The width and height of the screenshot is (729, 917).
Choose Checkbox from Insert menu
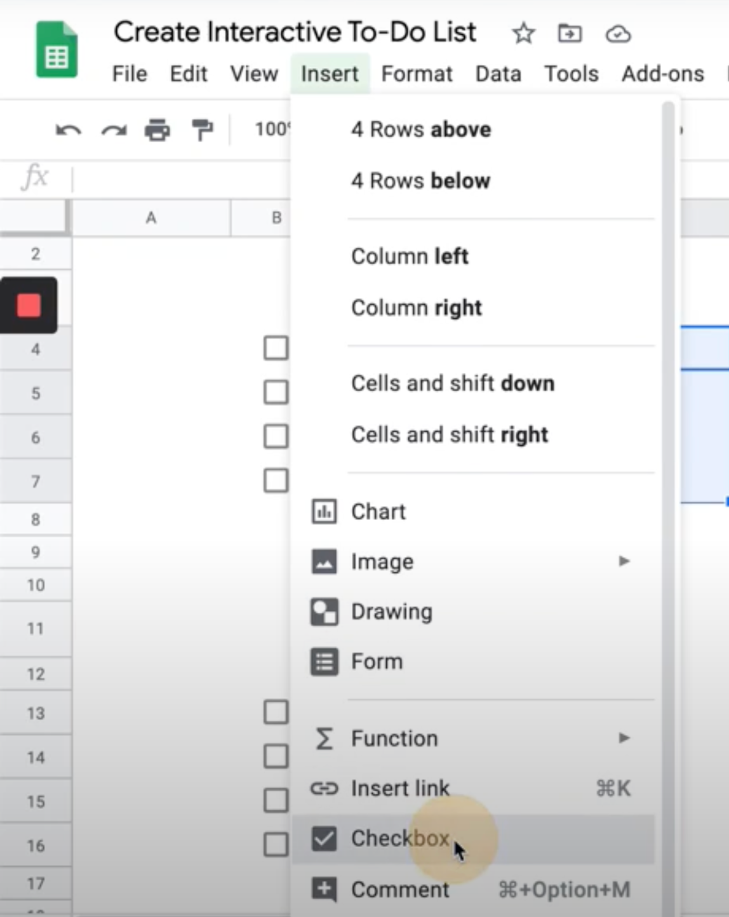click(x=473, y=839)
